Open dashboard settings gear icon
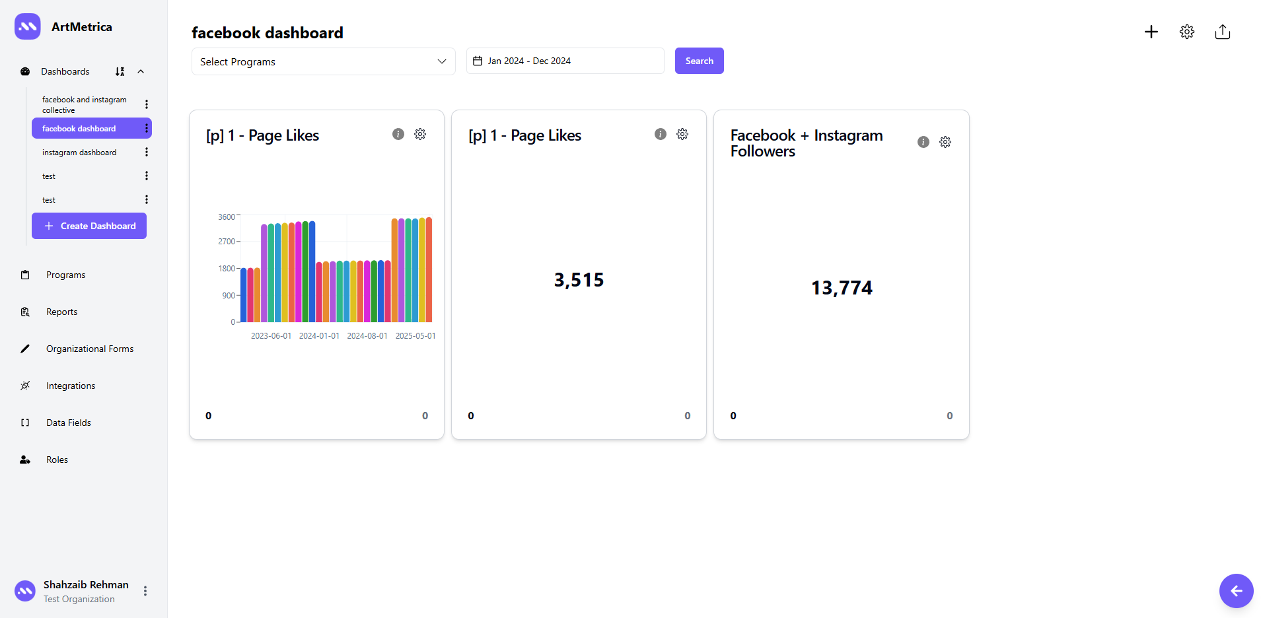This screenshot has height=618, width=1263. click(1187, 32)
